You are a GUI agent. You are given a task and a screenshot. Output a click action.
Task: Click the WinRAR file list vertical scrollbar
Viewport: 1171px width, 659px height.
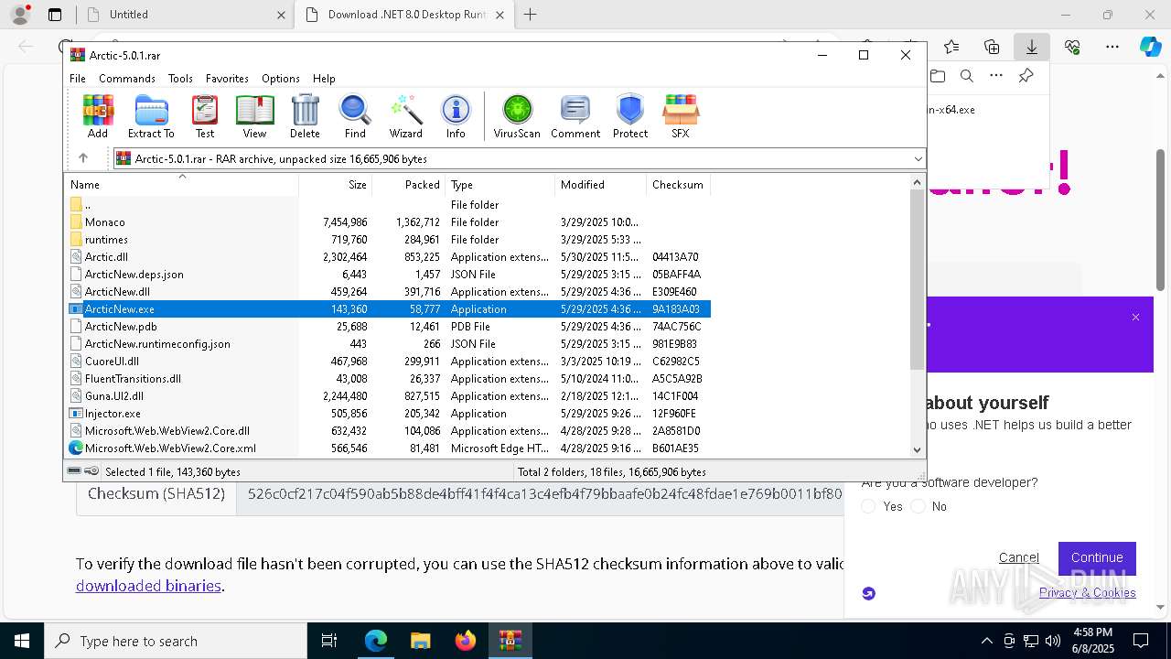[918, 281]
